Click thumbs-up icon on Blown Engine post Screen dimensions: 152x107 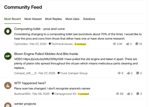pyautogui.click(x=128, y=73)
